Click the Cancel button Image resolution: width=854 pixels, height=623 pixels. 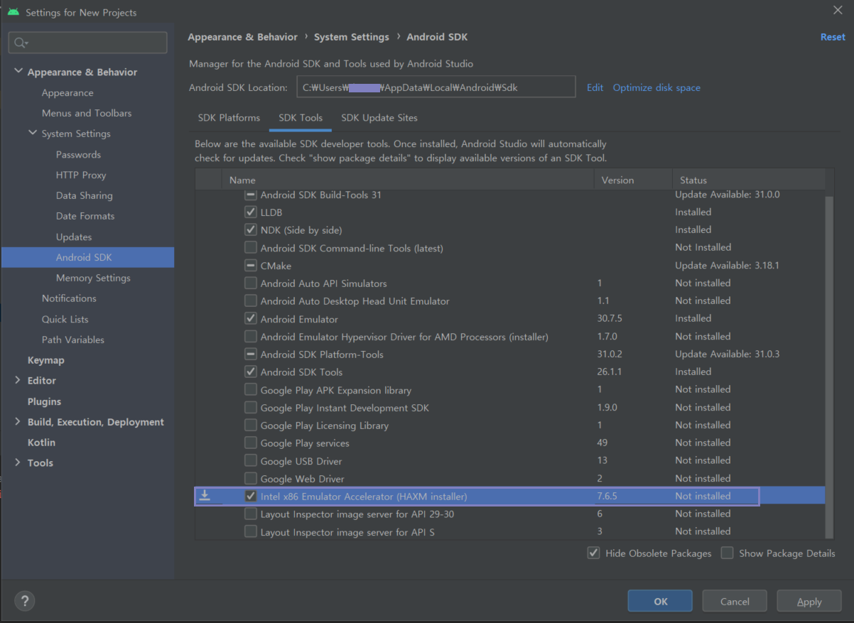pyautogui.click(x=735, y=601)
